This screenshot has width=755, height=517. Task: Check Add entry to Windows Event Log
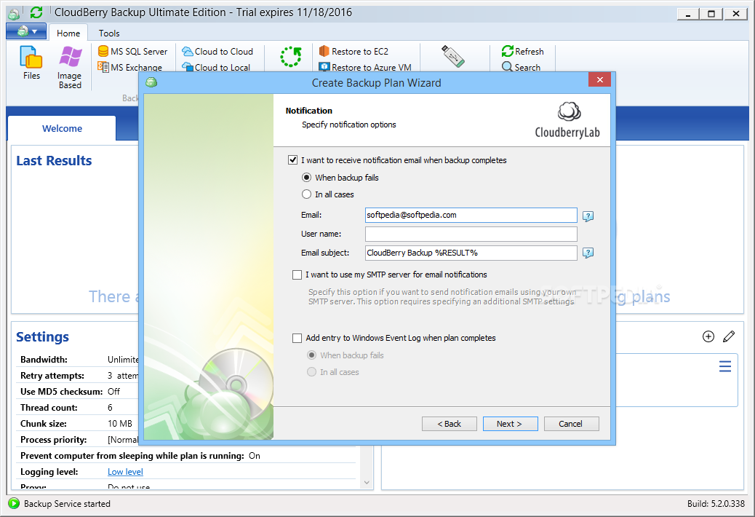[x=297, y=339]
